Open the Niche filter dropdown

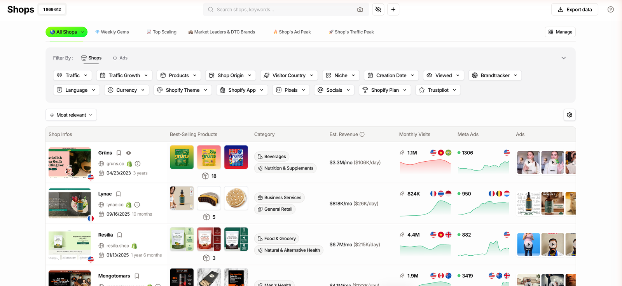click(x=341, y=75)
